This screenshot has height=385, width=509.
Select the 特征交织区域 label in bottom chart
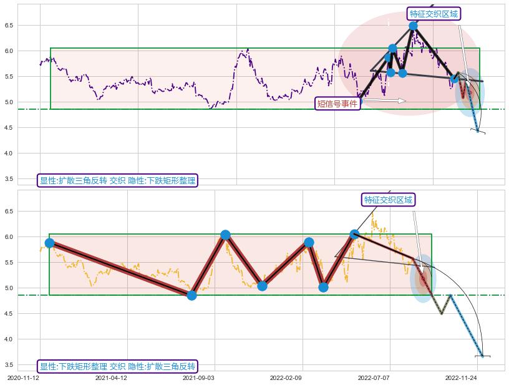coord(388,200)
